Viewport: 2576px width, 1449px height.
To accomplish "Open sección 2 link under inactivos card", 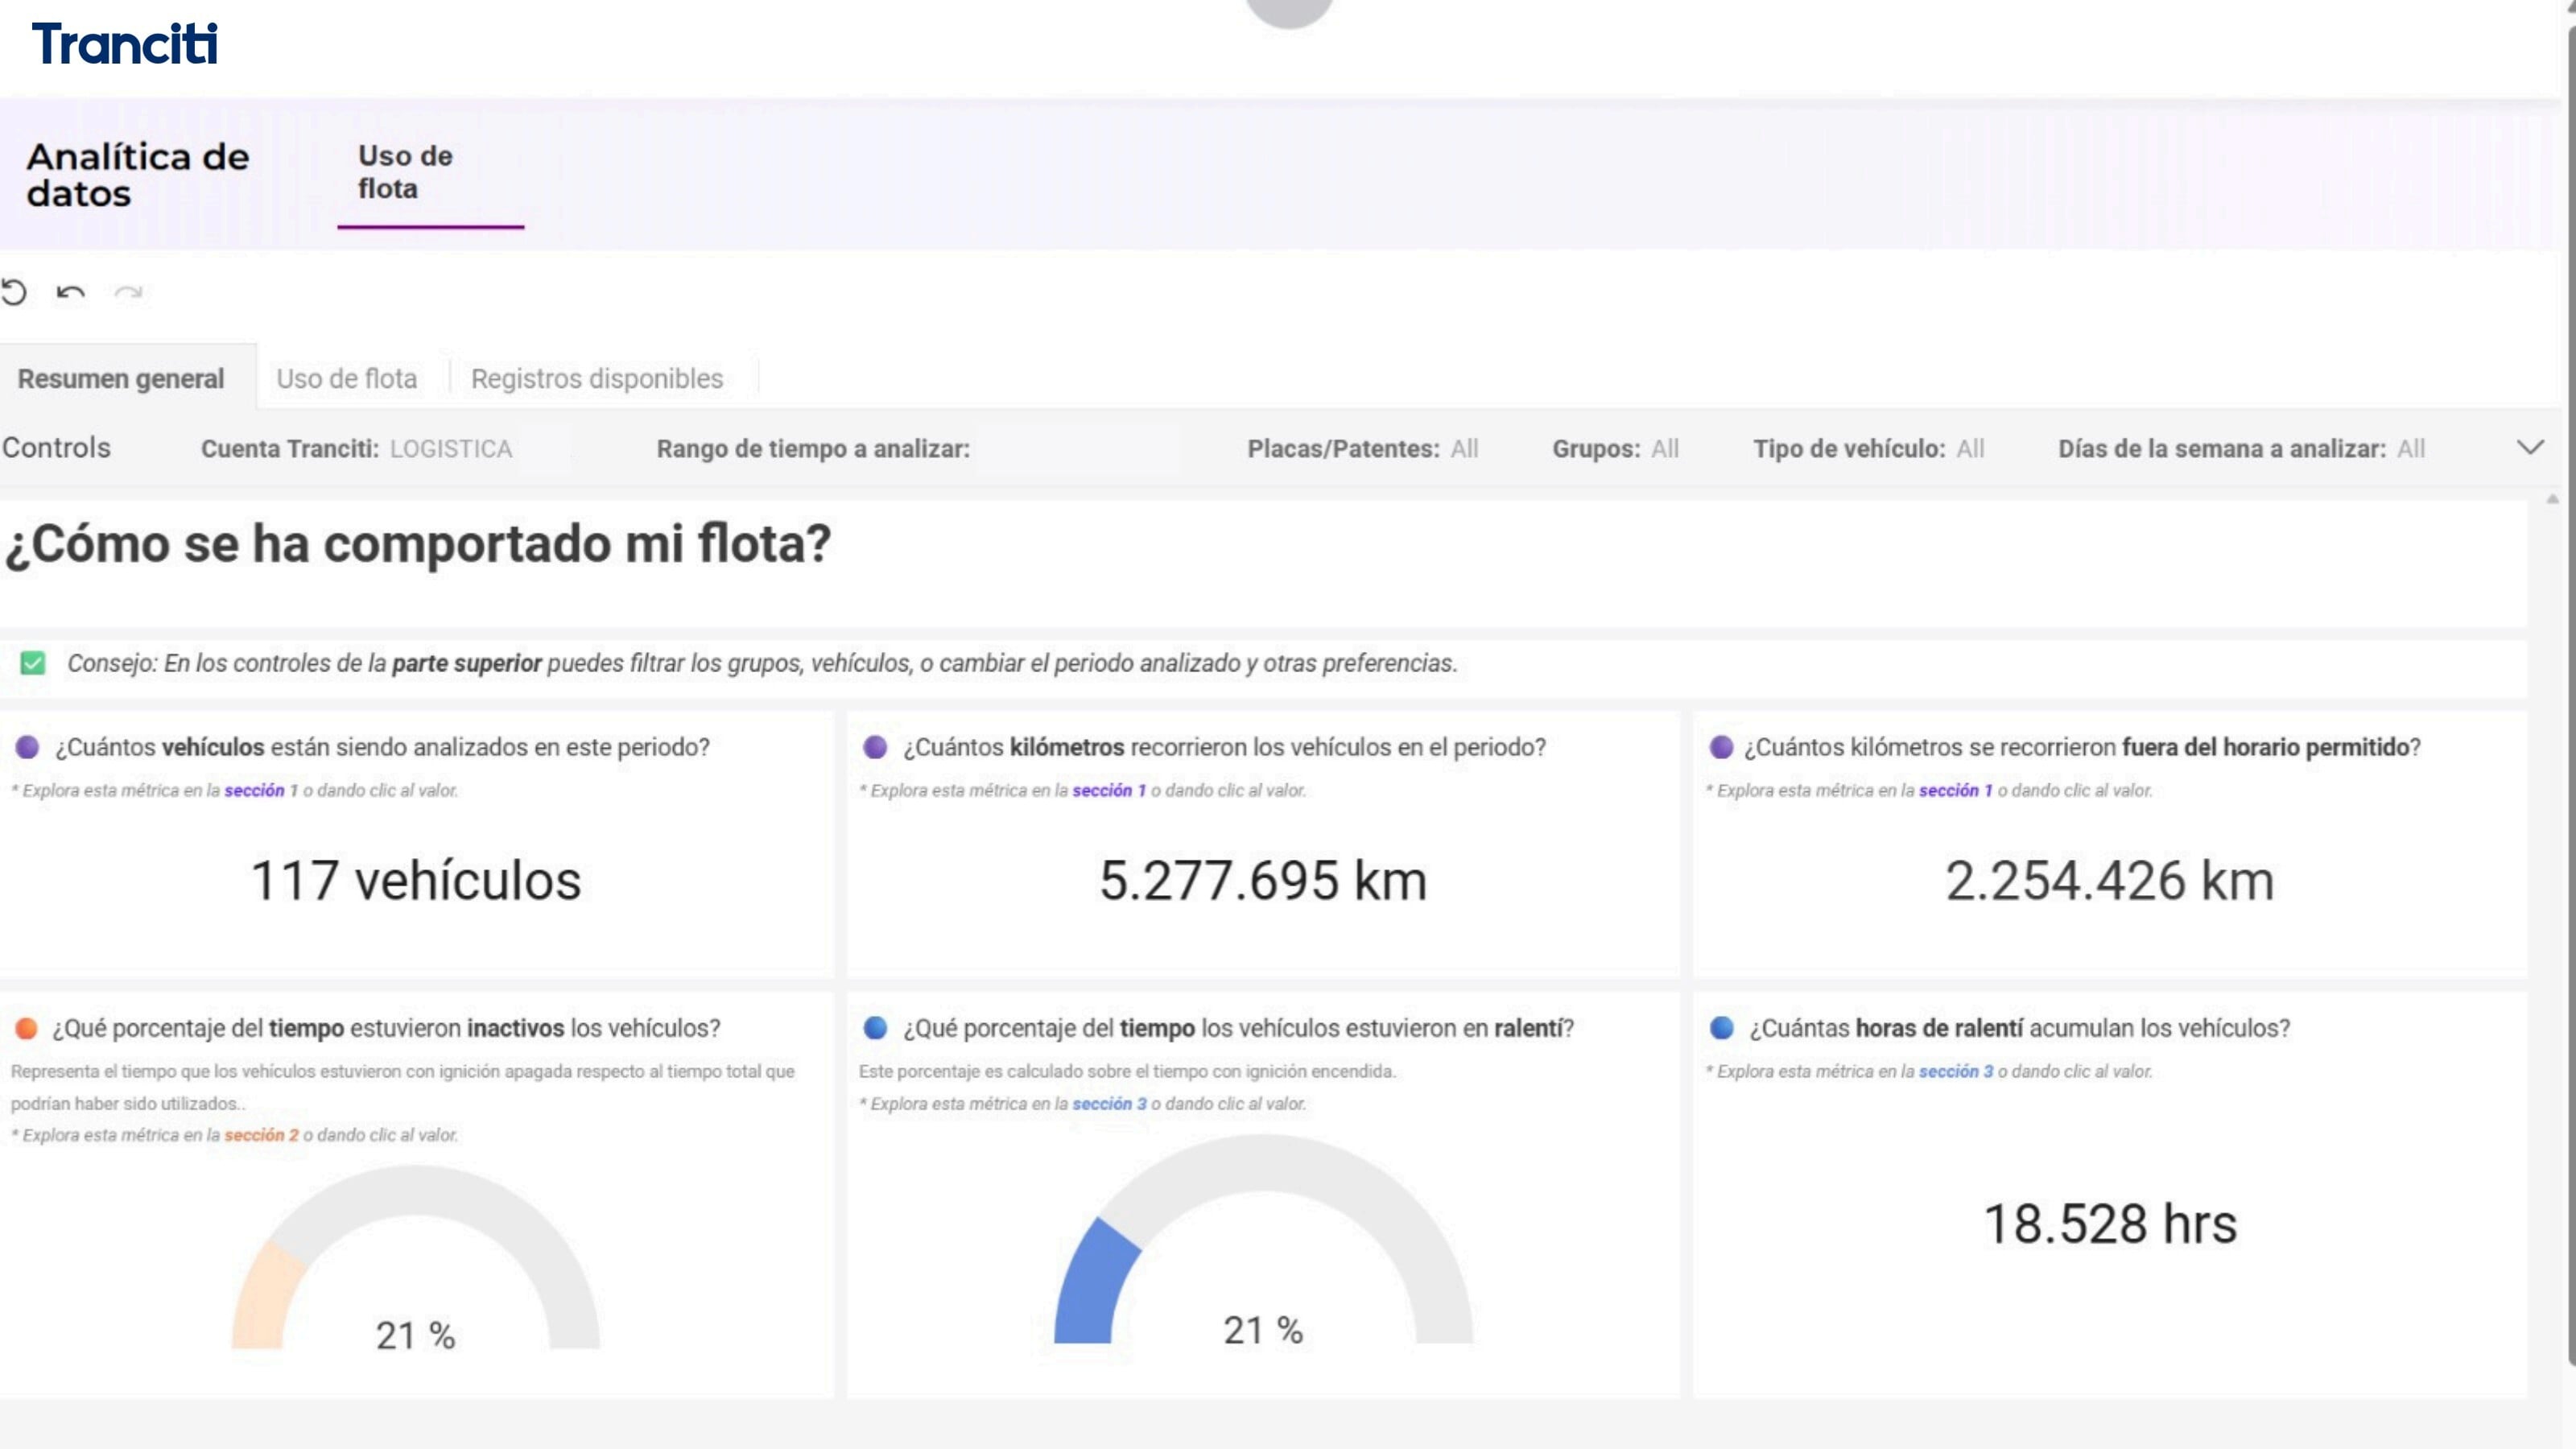I will click(261, 1135).
